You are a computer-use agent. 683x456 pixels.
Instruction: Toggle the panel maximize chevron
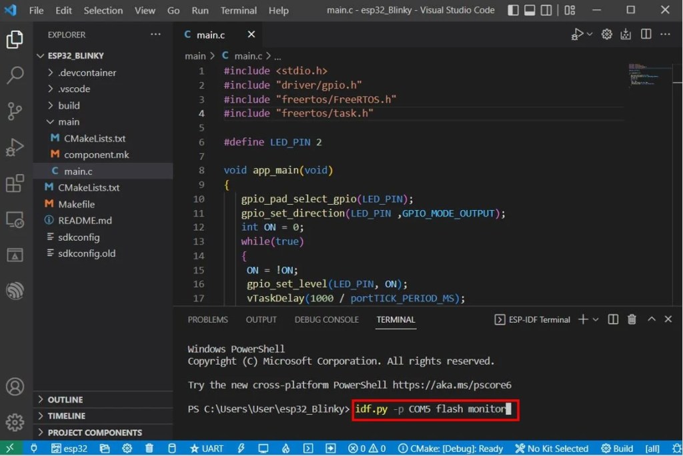click(652, 319)
